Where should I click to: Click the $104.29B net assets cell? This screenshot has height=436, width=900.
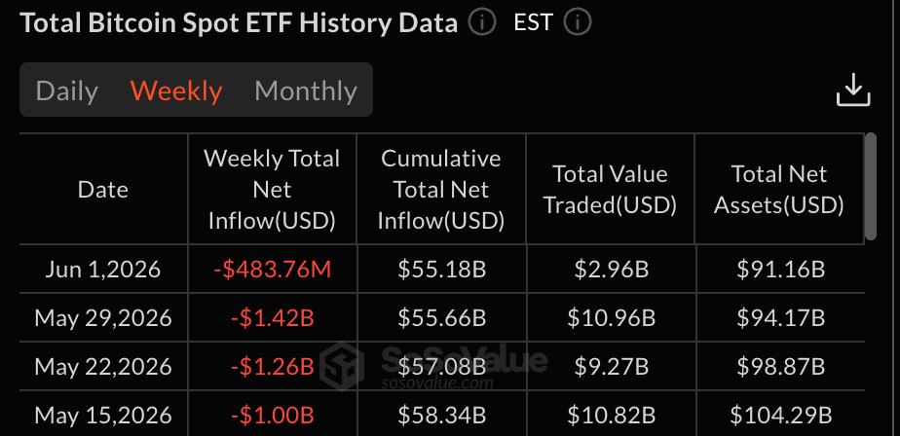click(x=781, y=415)
